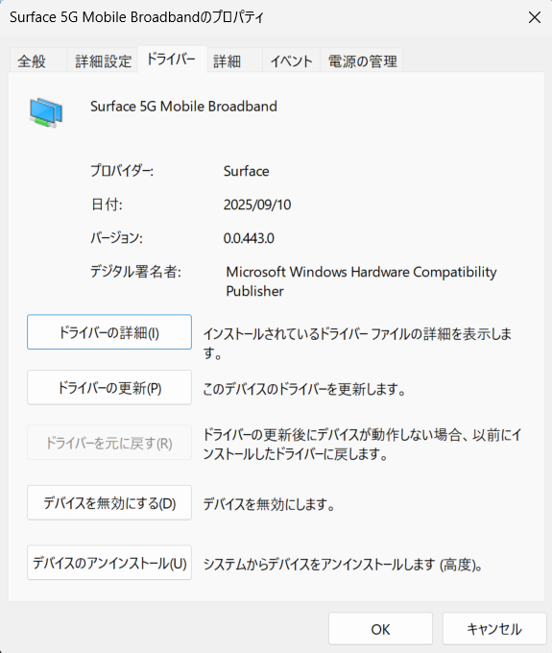Click the version value 0.0.443.0

point(249,238)
